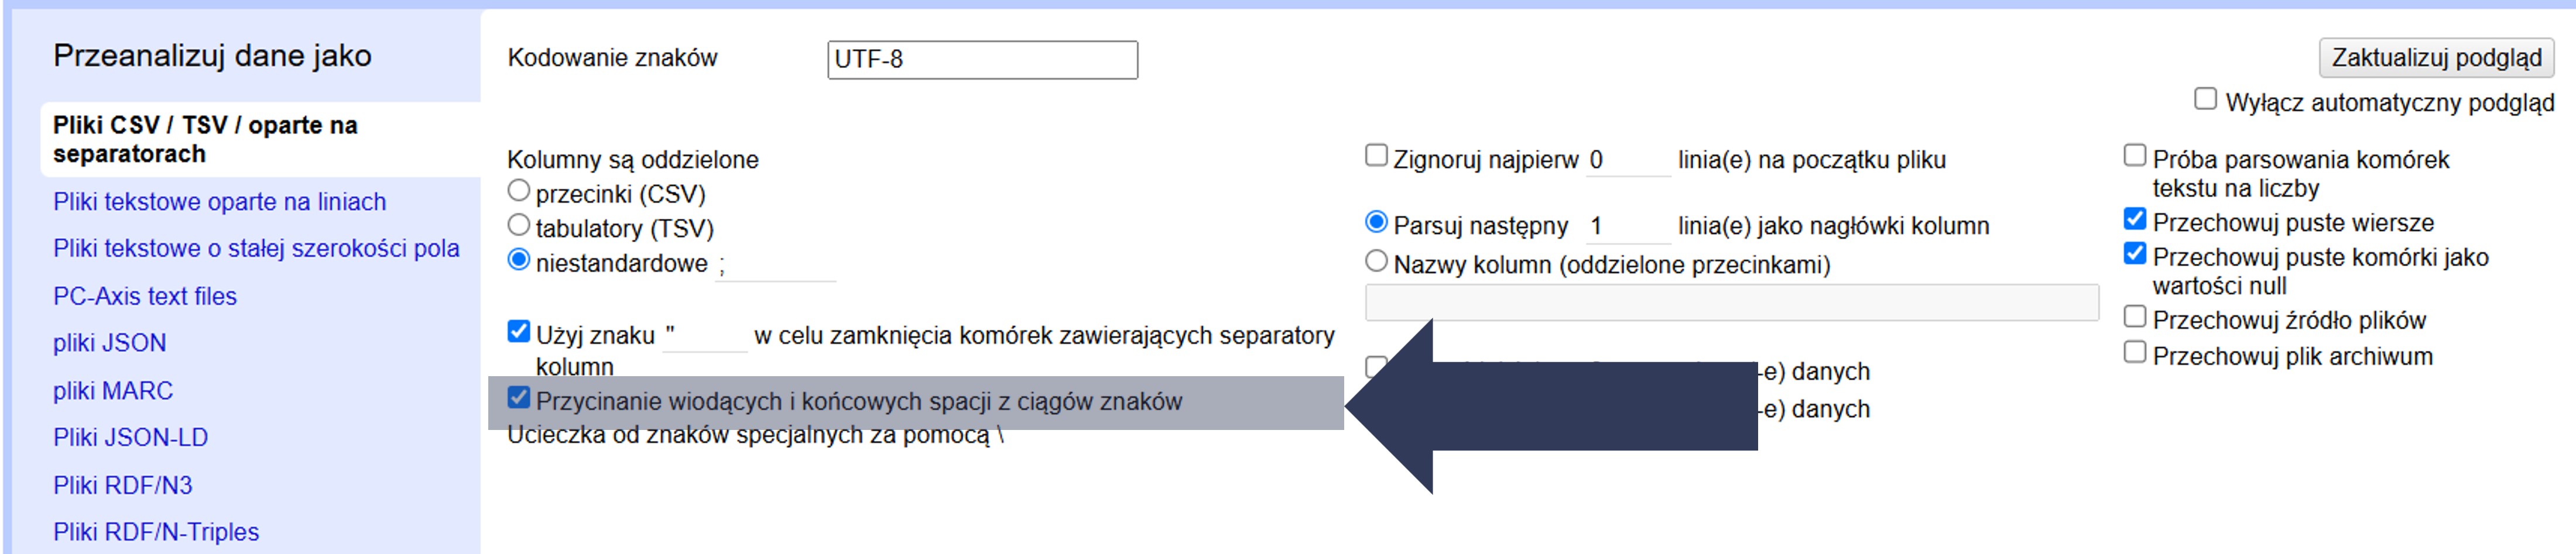Image resolution: width=2576 pixels, height=554 pixels.
Task: Toggle Przechowuj puste komórki jako null
Action: (2135, 253)
